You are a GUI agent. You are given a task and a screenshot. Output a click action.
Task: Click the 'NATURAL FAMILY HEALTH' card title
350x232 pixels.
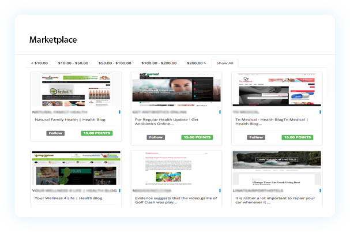click(59, 112)
